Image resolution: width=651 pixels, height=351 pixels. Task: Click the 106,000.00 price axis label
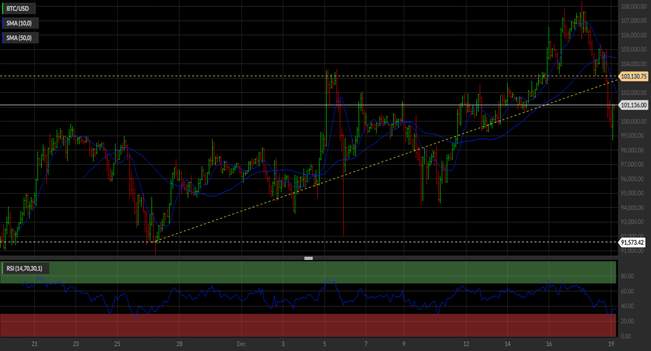634,35
